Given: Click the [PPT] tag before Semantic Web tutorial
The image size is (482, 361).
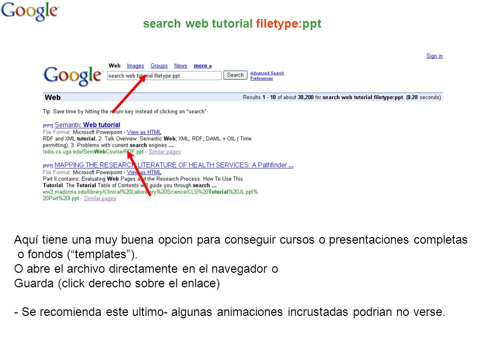Looking at the screenshot, I should (48, 125).
